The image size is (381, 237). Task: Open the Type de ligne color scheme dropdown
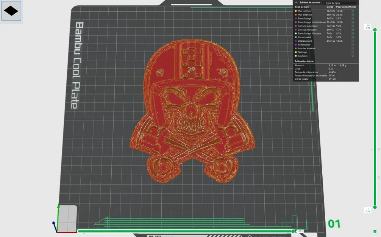tap(339, 3)
